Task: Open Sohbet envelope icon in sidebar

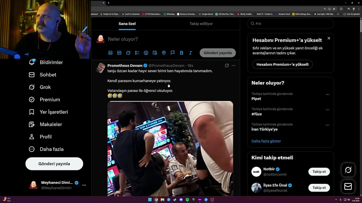Action: coord(32,75)
